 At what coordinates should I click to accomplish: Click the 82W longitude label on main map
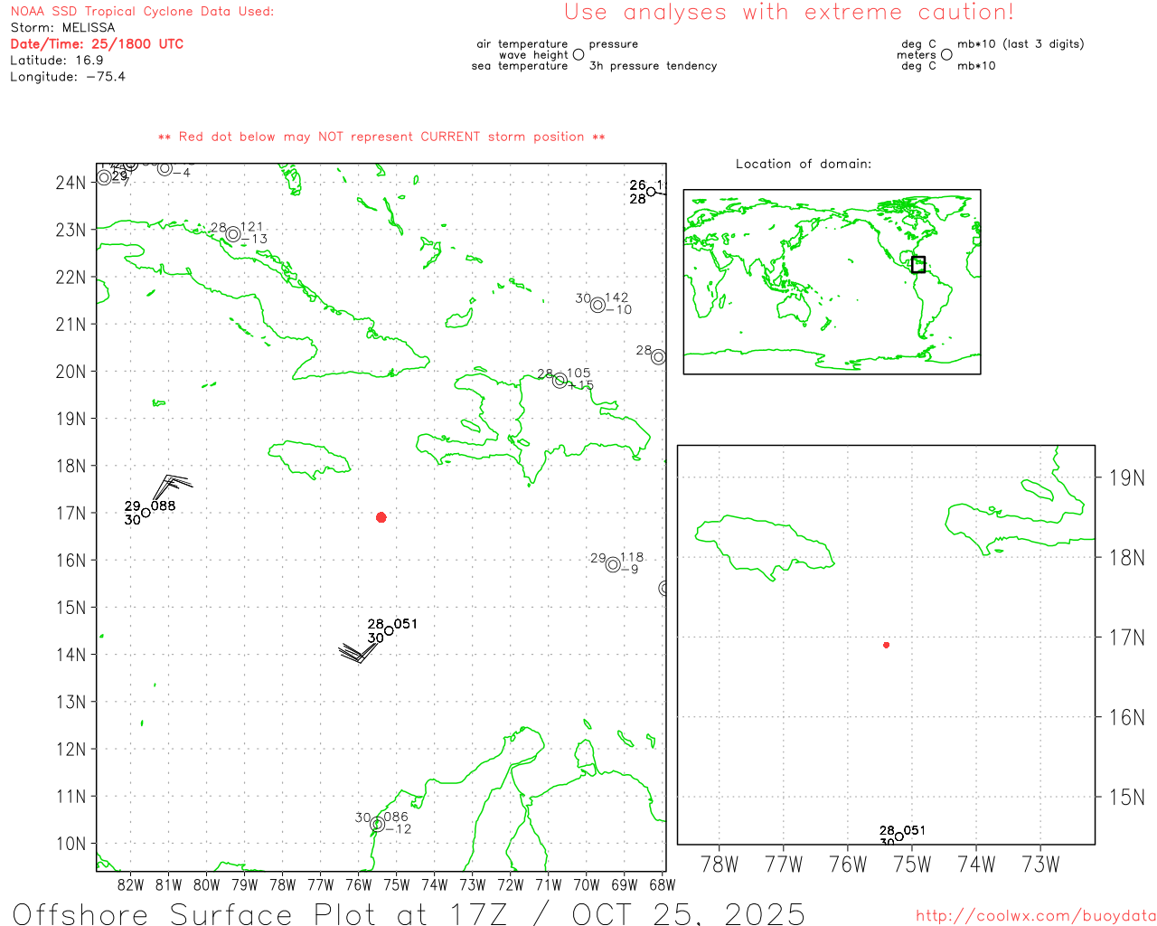click(131, 885)
